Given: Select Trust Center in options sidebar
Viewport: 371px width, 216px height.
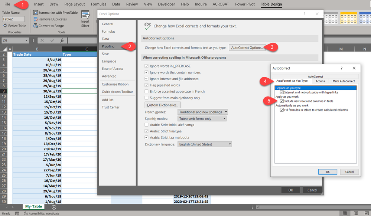Looking at the screenshot, I should tap(117, 107).
